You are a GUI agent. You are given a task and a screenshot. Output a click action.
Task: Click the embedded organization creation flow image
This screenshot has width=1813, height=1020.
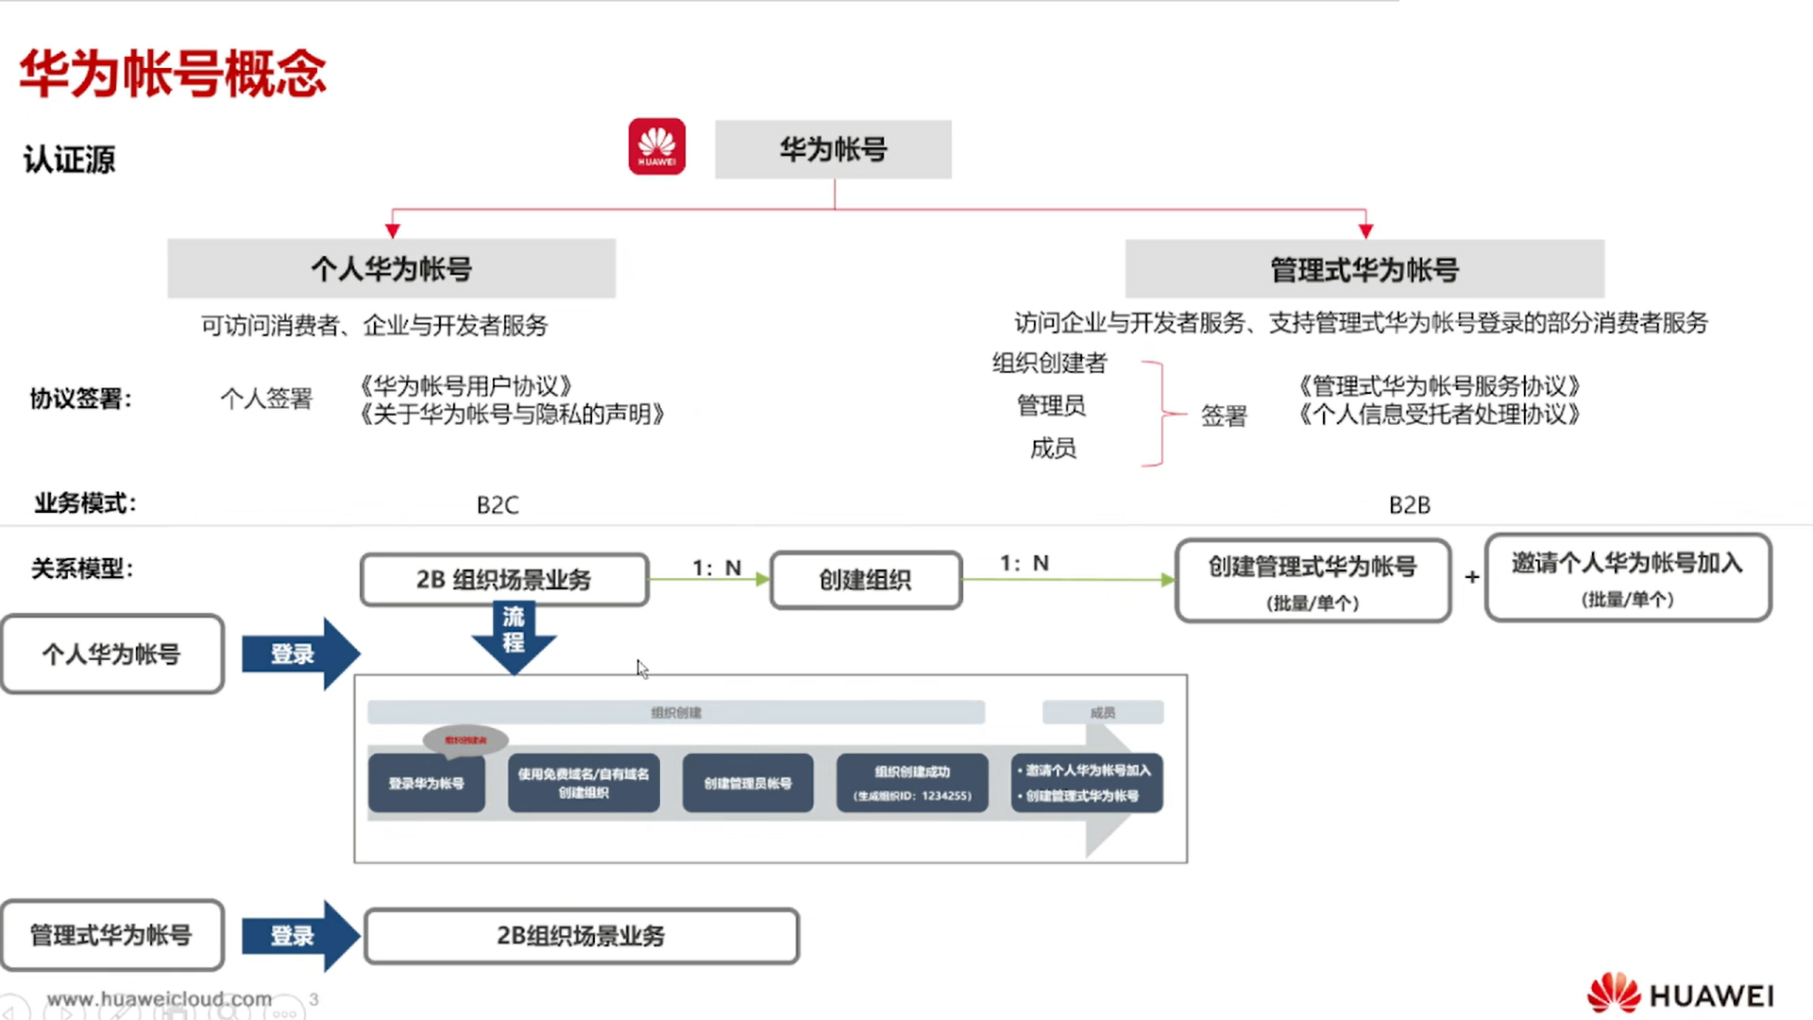tap(770, 768)
